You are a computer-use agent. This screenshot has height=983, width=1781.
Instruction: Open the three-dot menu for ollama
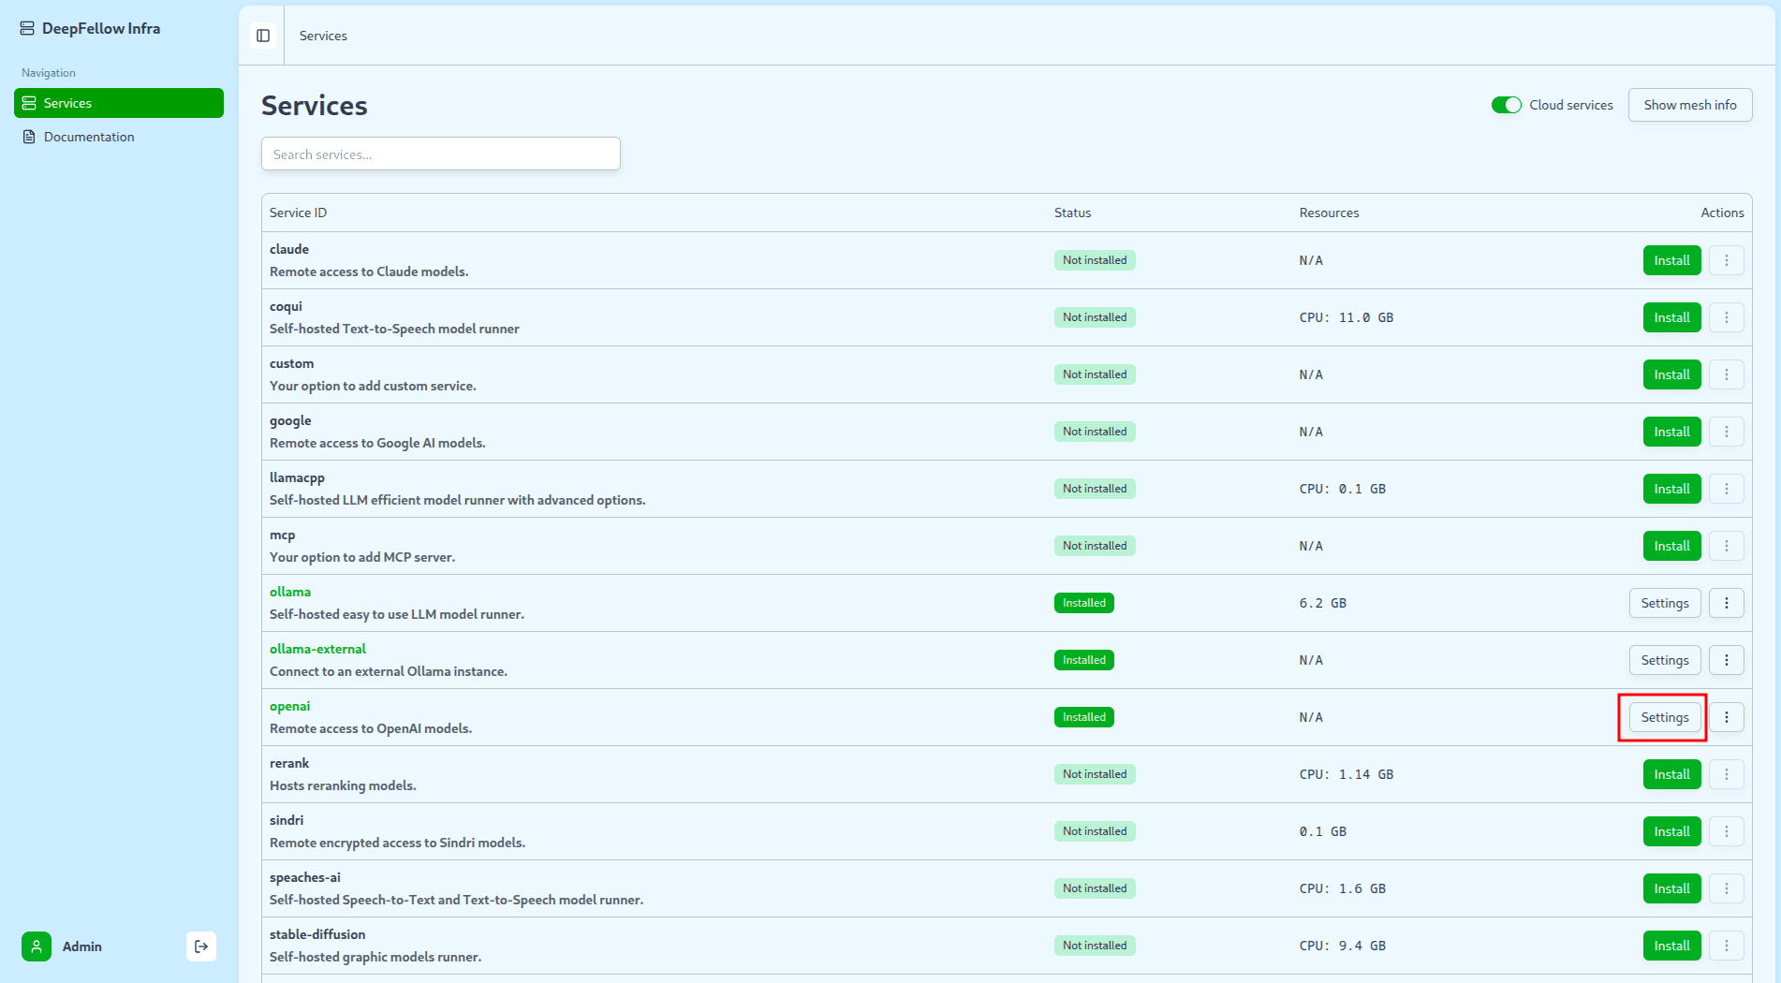pyautogui.click(x=1727, y=603)
